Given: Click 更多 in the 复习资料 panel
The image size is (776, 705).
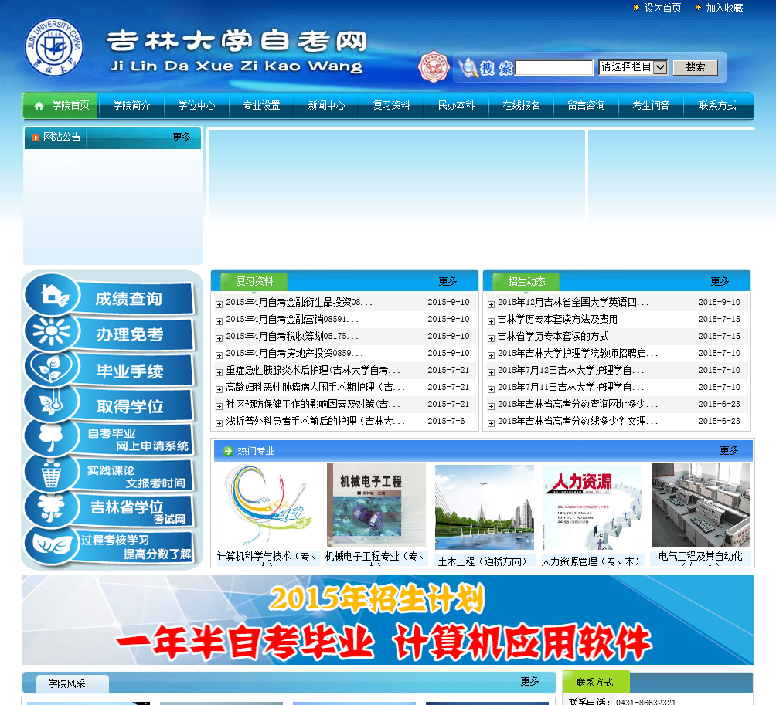Looking at the screenshot, I should [x=448, y=281].
